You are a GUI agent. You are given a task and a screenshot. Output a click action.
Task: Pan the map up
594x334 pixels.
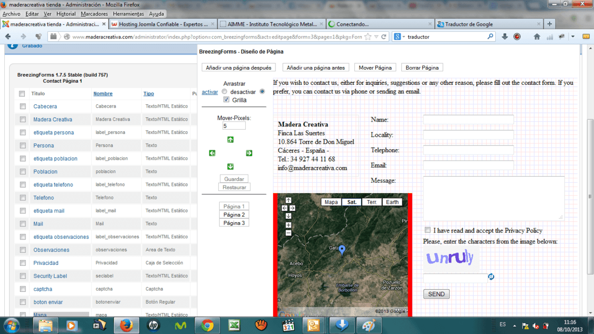click(x=288, y=200)
